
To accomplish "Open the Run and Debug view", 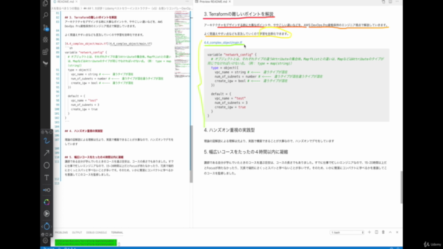I will coord(46,39).
